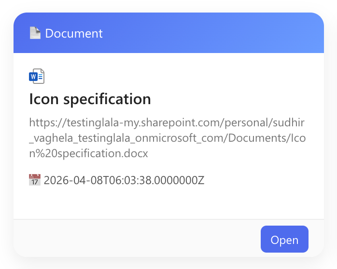Click the "n%20specification.docx" URL ending
337x269 pixels.
click(88, 154)
